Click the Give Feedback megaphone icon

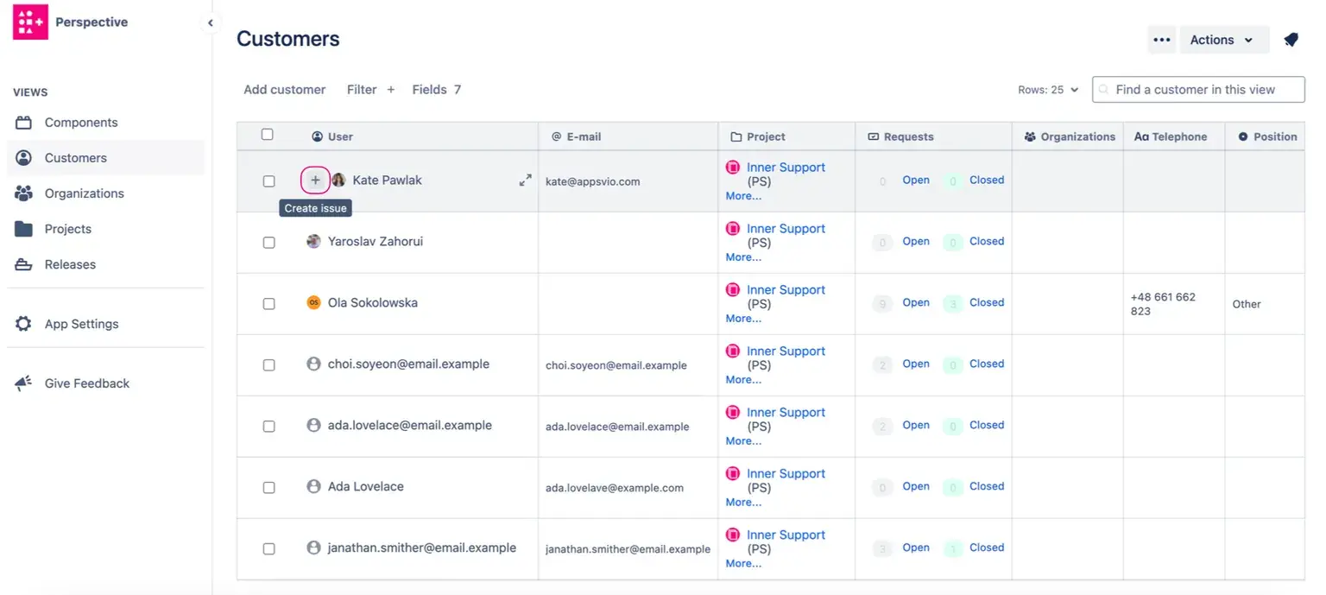pyautogui.click(x=23, y=383)
